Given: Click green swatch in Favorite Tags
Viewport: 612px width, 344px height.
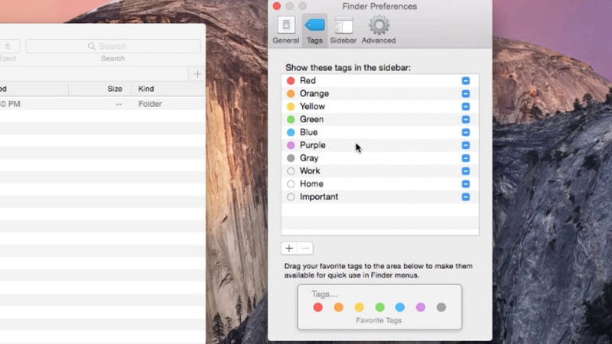Looking at the screenshot, I should pyautogui.click(x=379, y=307).
